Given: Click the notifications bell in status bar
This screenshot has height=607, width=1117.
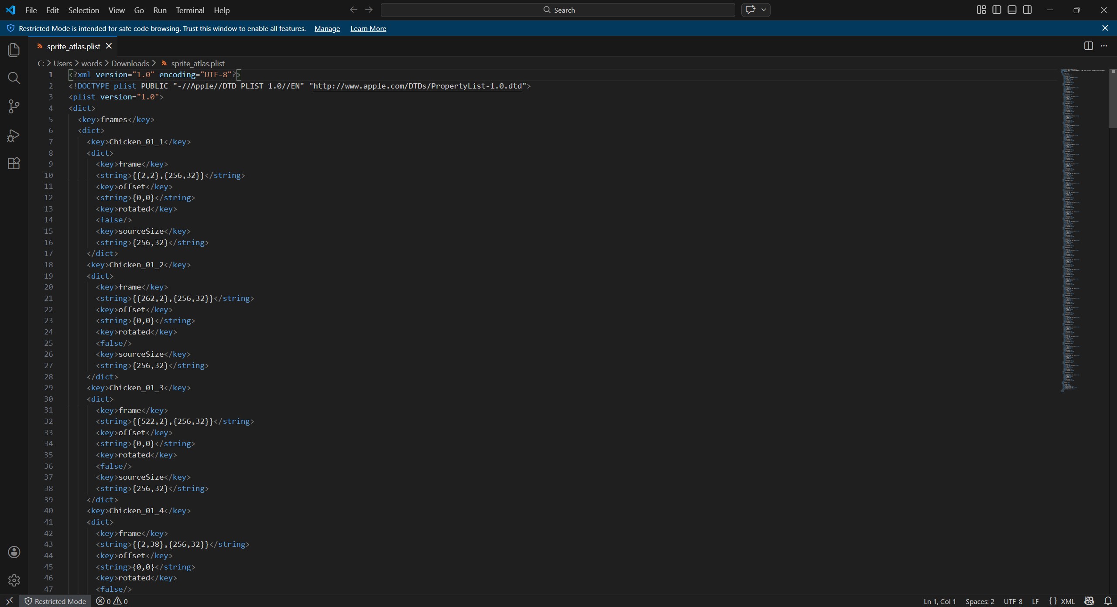Looking at the screenshot, I should click(x=1108, y=601).
